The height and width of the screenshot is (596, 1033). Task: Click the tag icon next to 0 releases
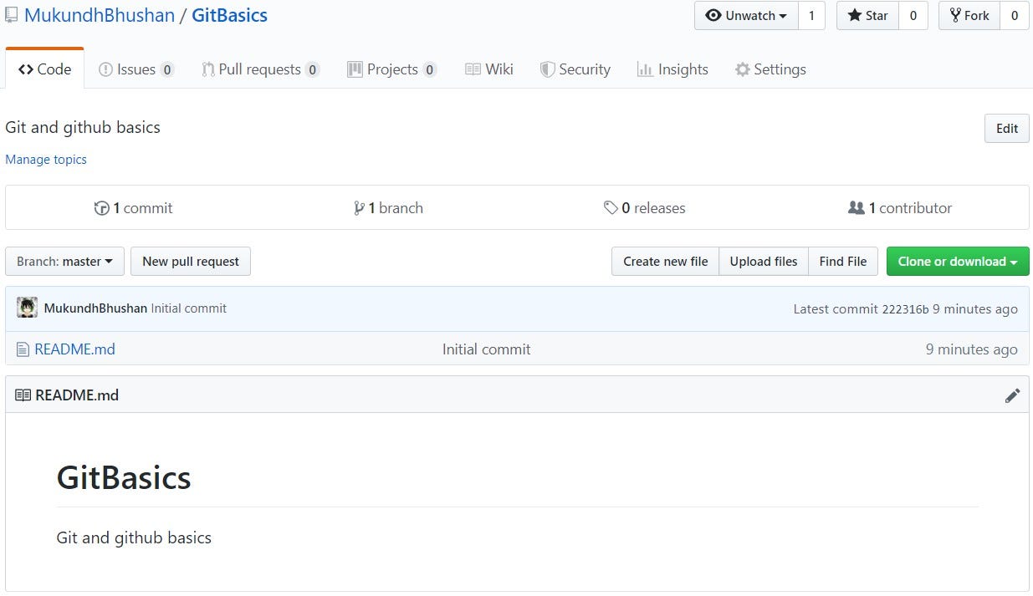pos(611,208)
